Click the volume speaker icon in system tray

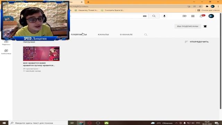pyautogui.click(x=193, y=123)
